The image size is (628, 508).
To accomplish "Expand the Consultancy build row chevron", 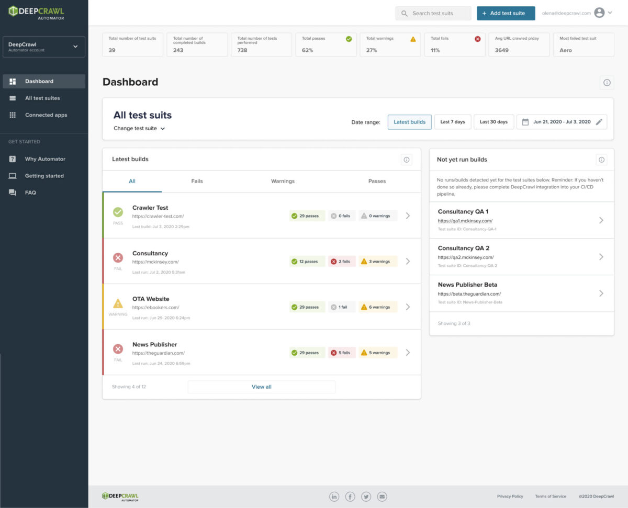I will point(408,261).
